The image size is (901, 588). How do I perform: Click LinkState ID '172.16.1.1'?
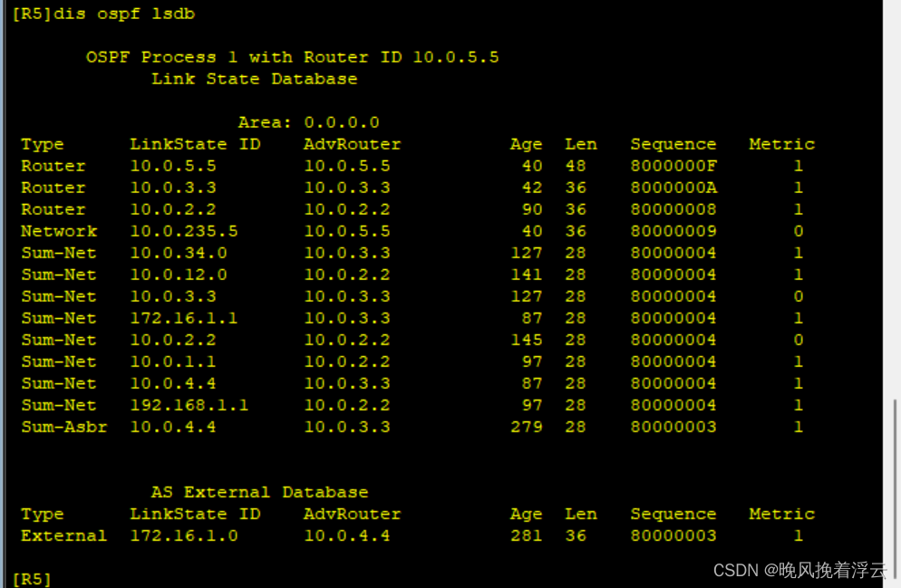(184, 318)
